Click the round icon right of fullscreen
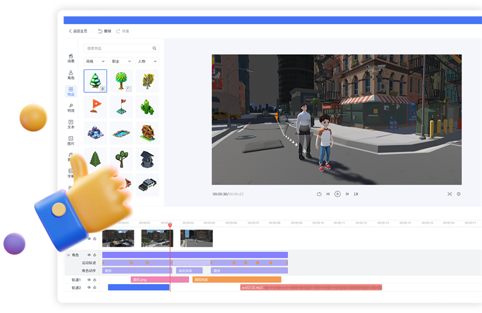Screen dimensions: 482x313 tap(459, 194)
